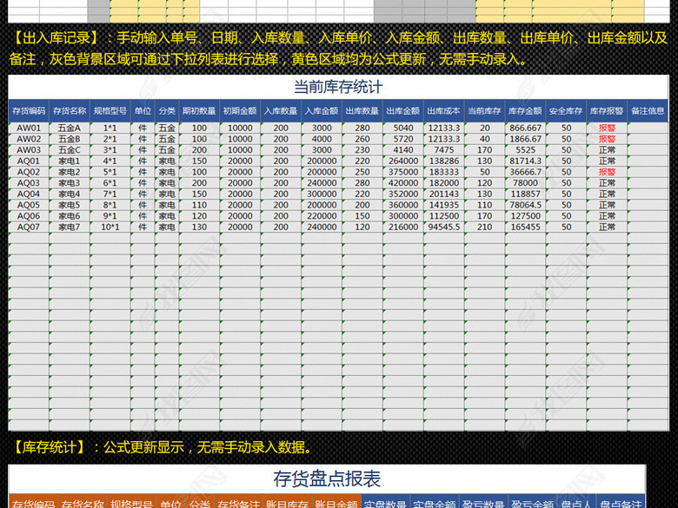Click cell AQ07 in the code column
The width and height of the screenshot is (678, 508).
pos(29,228)
